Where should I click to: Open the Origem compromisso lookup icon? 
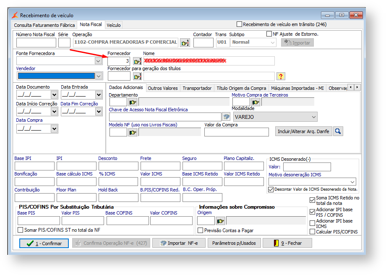pyautogui.click(x=220, y=221)
